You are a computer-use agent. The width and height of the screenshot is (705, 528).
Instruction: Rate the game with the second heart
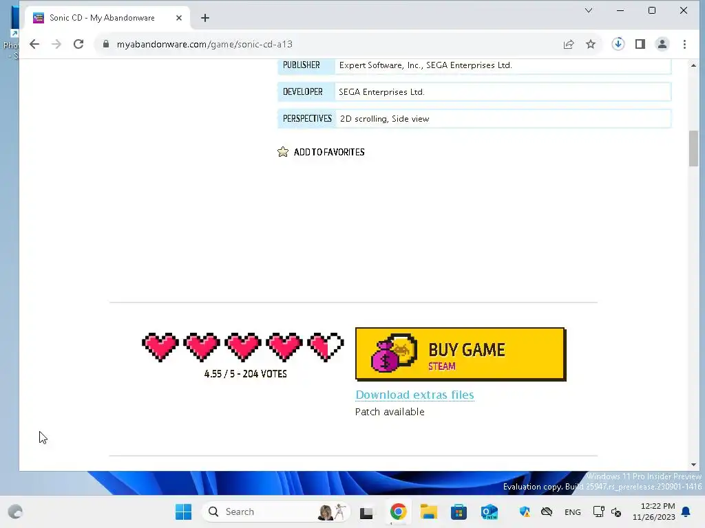(x=202, y=347)
